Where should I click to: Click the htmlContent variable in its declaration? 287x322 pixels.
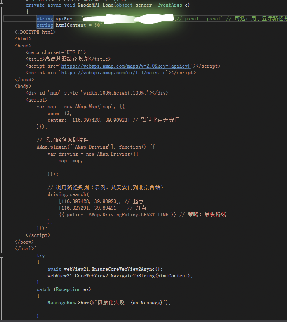point(71,25)
